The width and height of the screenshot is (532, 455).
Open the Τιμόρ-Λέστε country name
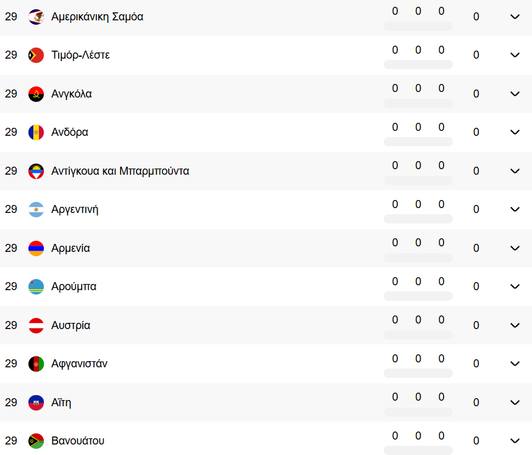80,55
